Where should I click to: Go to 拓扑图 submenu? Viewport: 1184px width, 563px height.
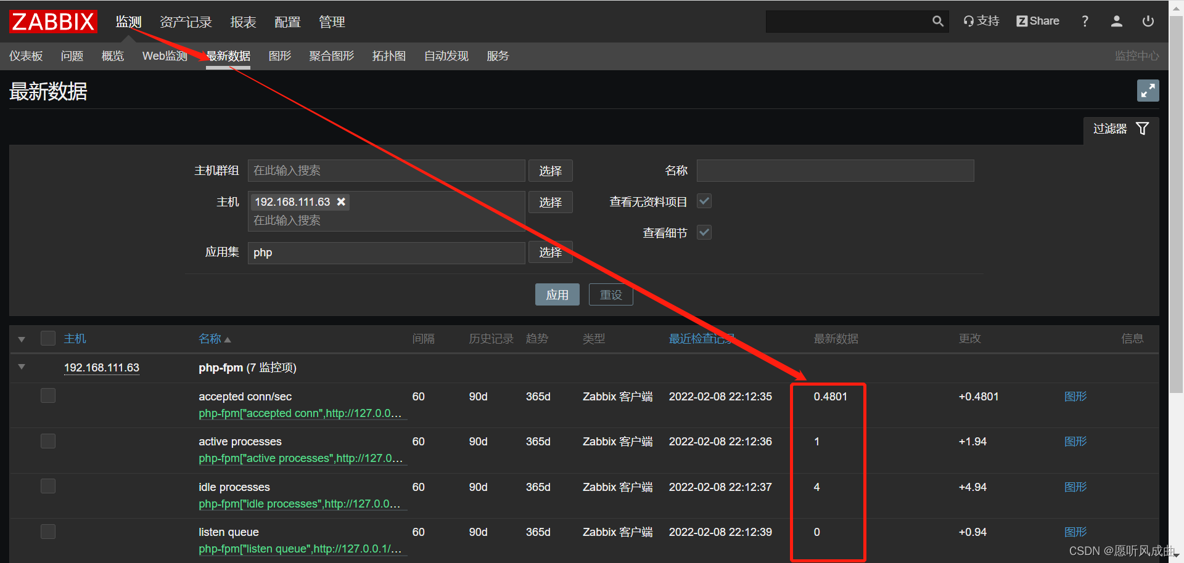[x=389, y=56]
